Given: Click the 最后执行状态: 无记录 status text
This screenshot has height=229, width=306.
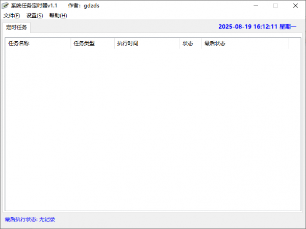Looking at the screenshot, I should (30, 219).
